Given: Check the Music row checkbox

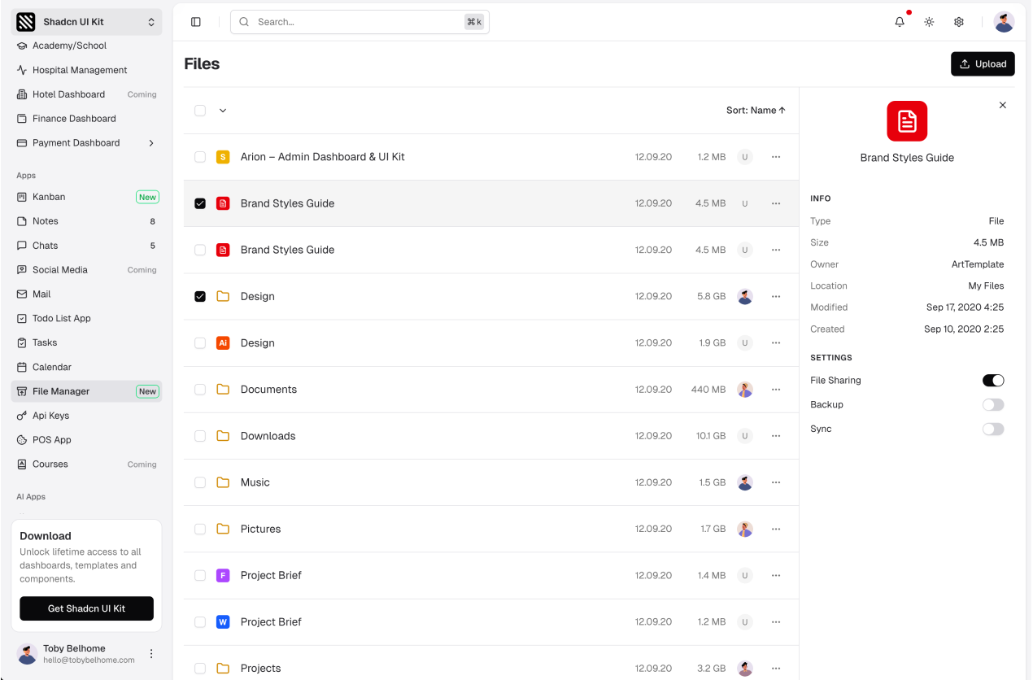Looking at the screenshot, I should coord(200,482).
